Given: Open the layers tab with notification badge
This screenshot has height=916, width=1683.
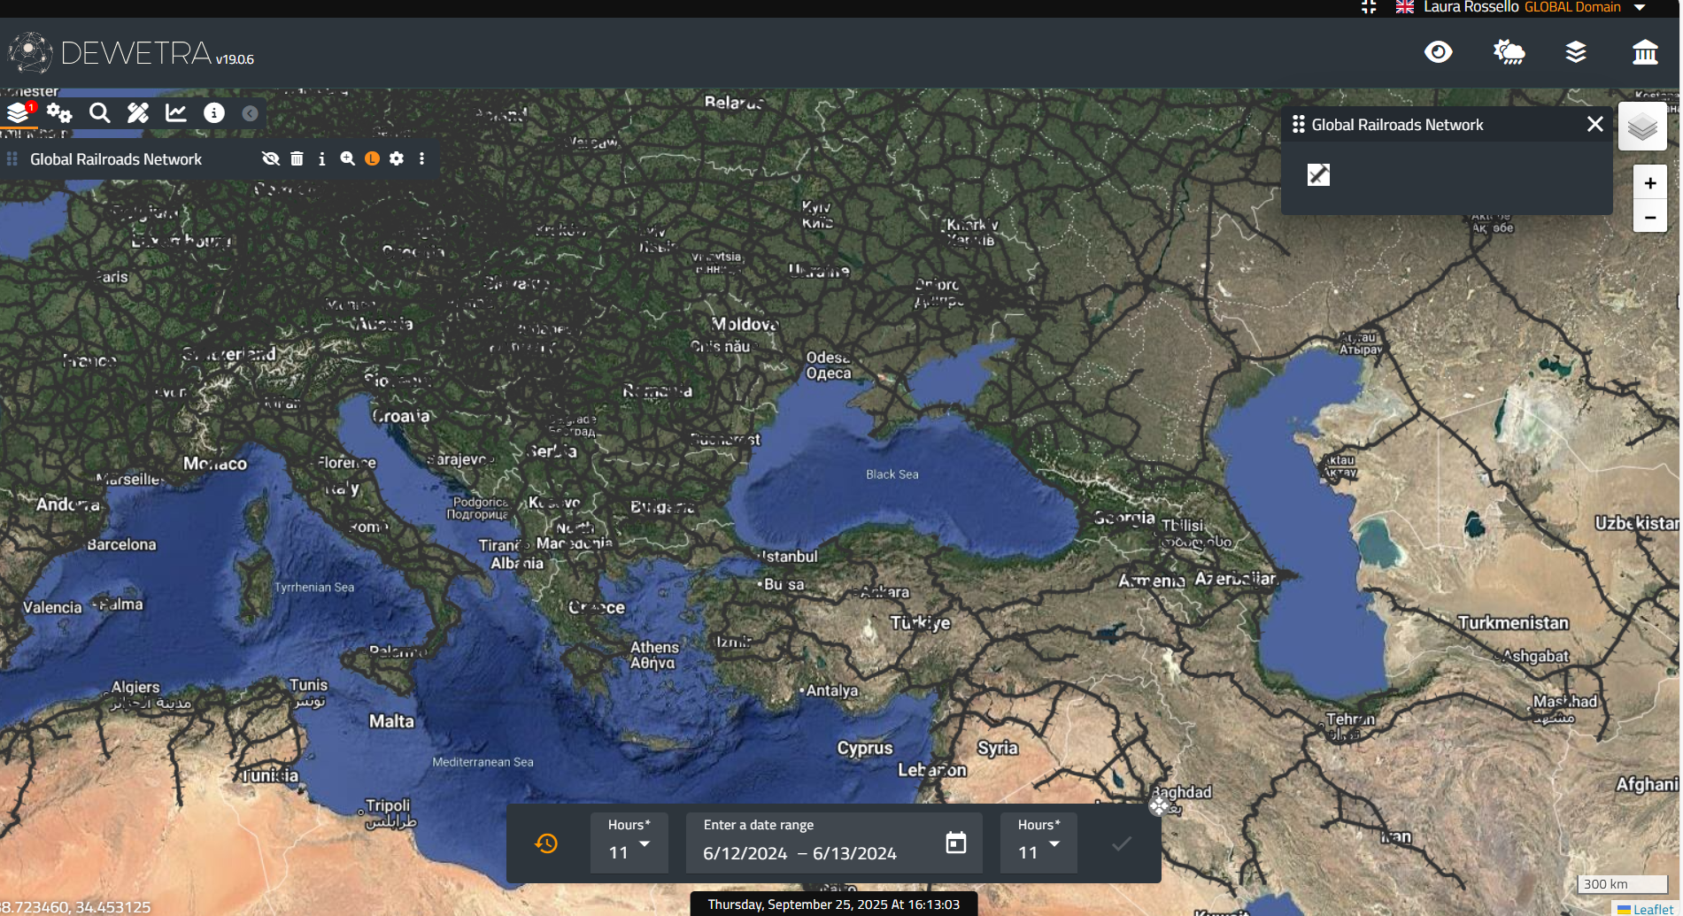Looking at the screenshot, I should pyautogui.click(x=19, y=113).
